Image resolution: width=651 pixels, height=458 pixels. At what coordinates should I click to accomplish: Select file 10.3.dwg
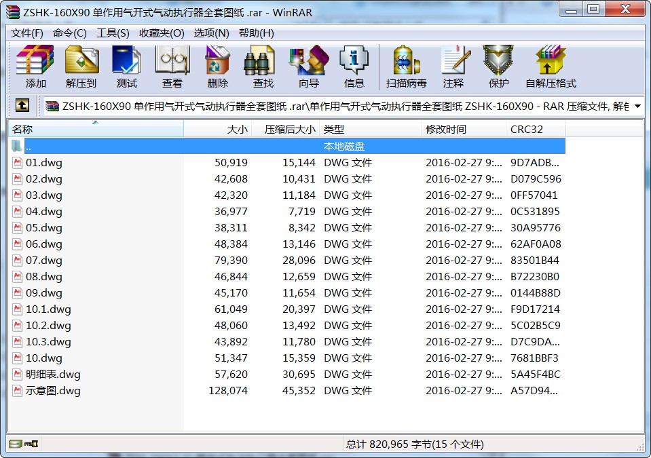(48, 341)
